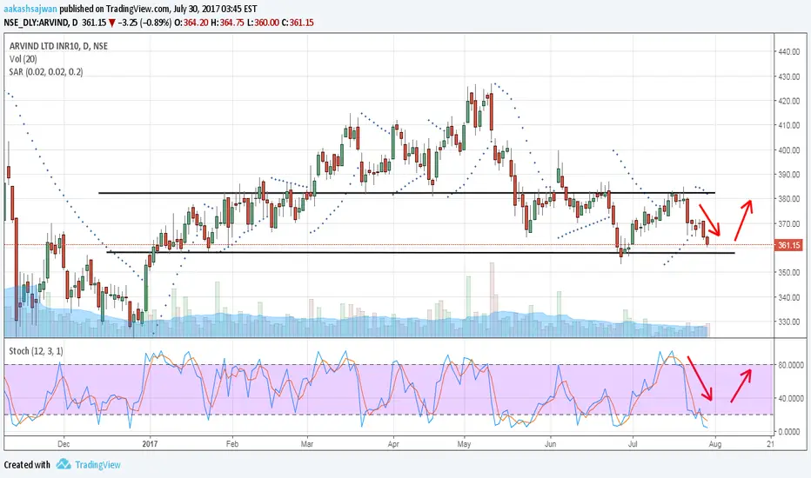
Task: Click the 21 date label on time axis
Action: coord(771,443)
